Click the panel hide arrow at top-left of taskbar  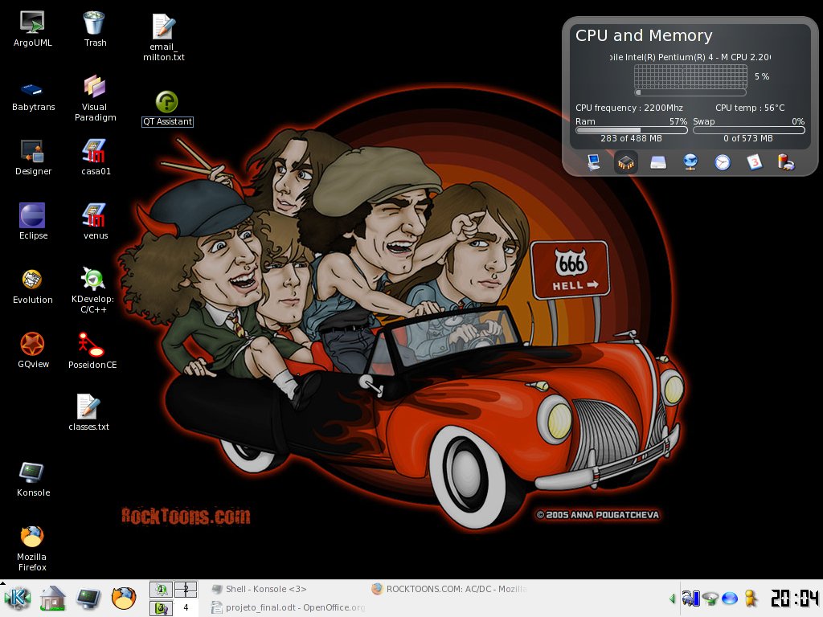click(x=2, y=582)
